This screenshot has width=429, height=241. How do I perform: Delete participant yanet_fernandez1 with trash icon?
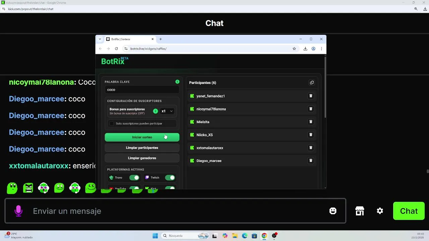(311, 96)
